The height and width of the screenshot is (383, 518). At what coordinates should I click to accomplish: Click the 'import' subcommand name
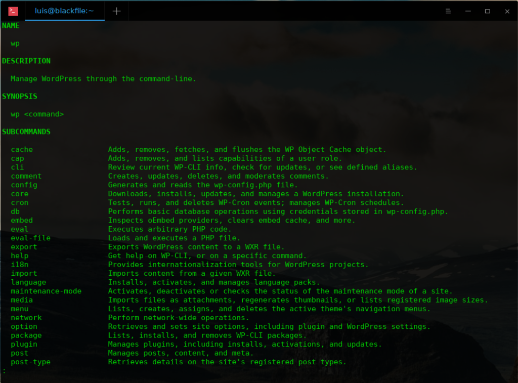click(24, 274)
